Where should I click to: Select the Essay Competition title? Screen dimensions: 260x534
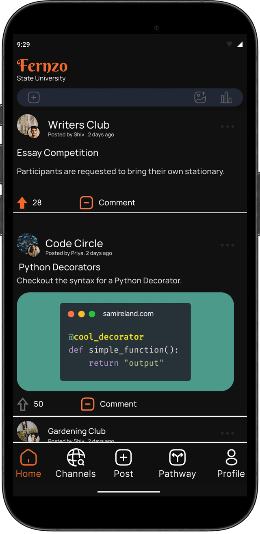[x=58, y=153]
